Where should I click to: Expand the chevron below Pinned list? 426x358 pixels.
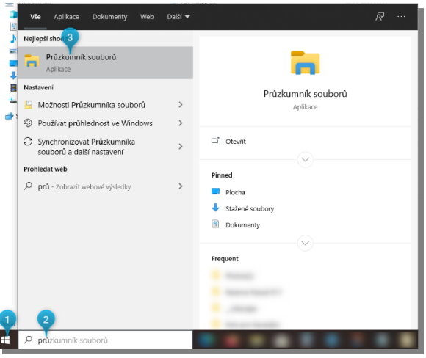305,243
